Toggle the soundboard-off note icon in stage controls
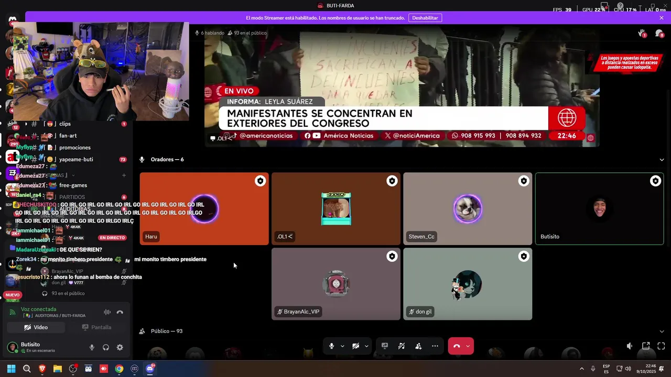The width and height of the screenshot is (671, 377). click(402, 346)
